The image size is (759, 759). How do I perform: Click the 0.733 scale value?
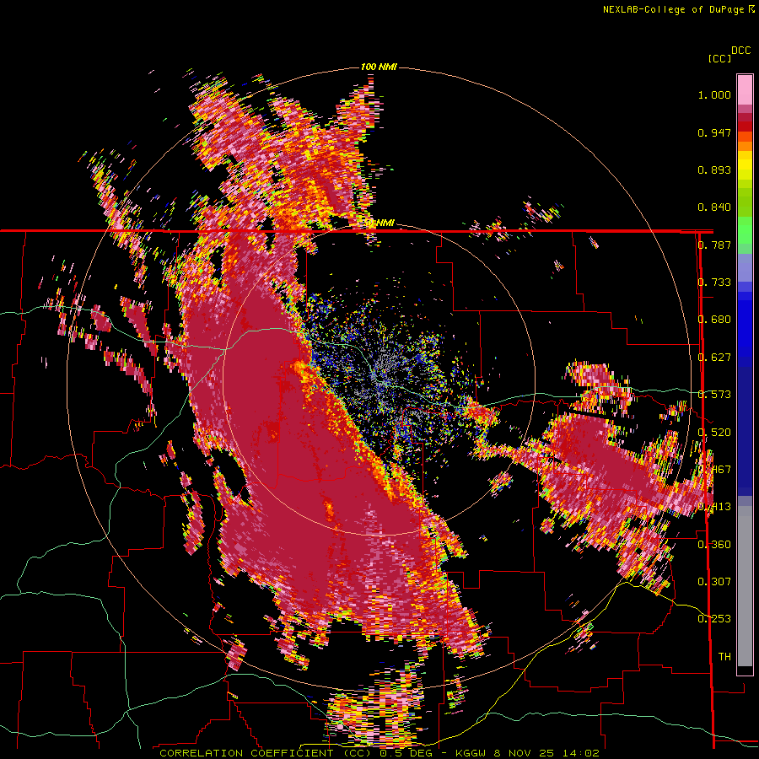tap(714, 283)
